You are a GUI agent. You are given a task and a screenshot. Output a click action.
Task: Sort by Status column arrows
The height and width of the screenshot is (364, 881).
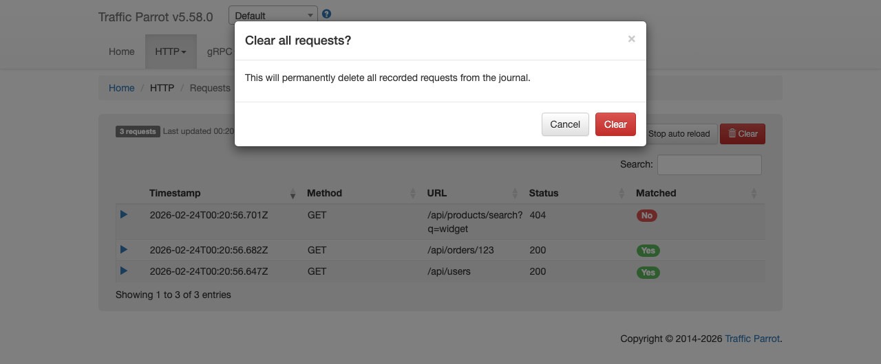[x=622, y=194]
